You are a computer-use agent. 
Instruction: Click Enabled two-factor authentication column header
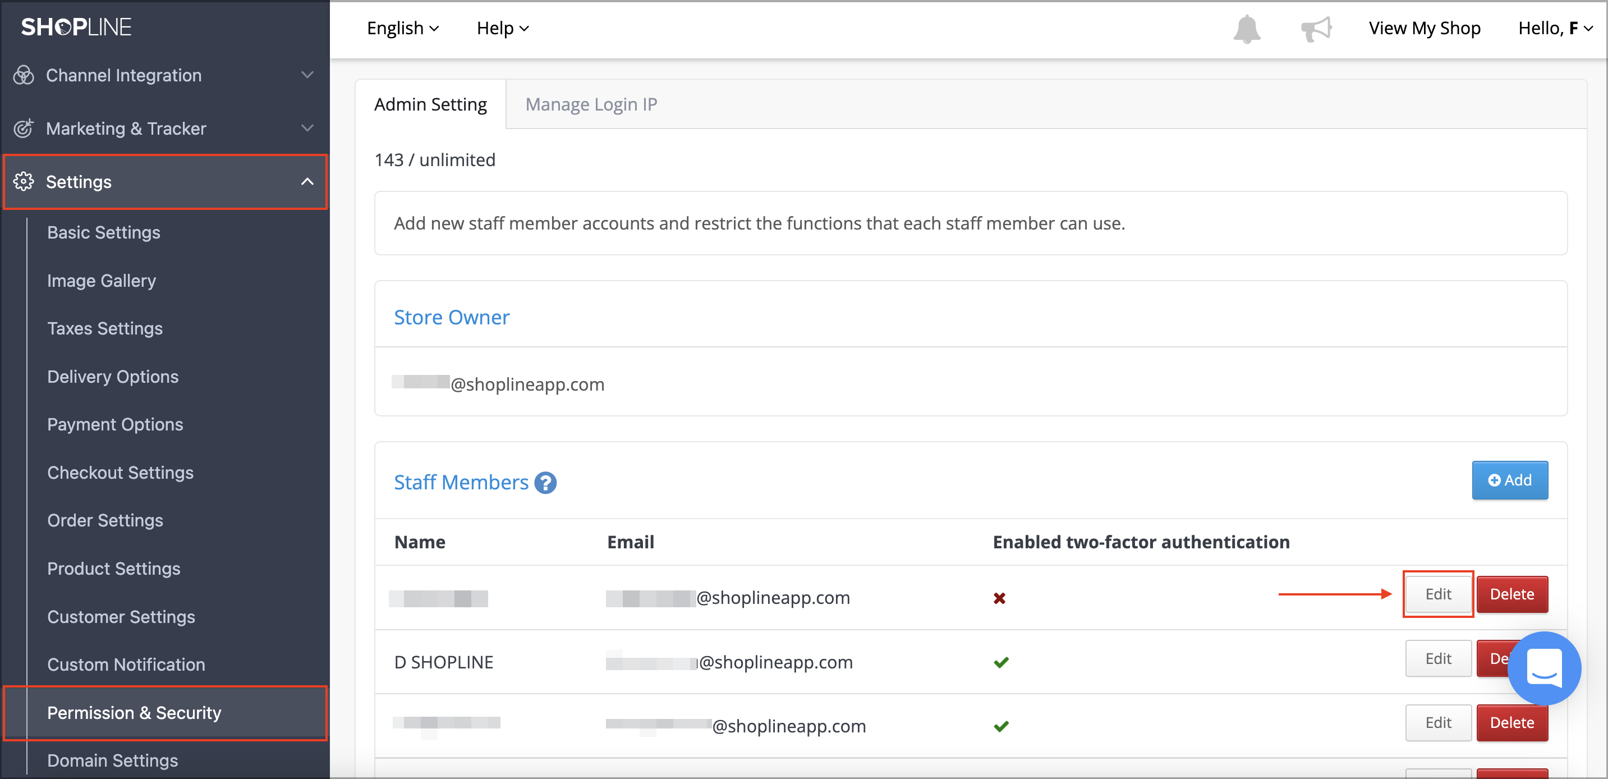tap(1141, 542)
